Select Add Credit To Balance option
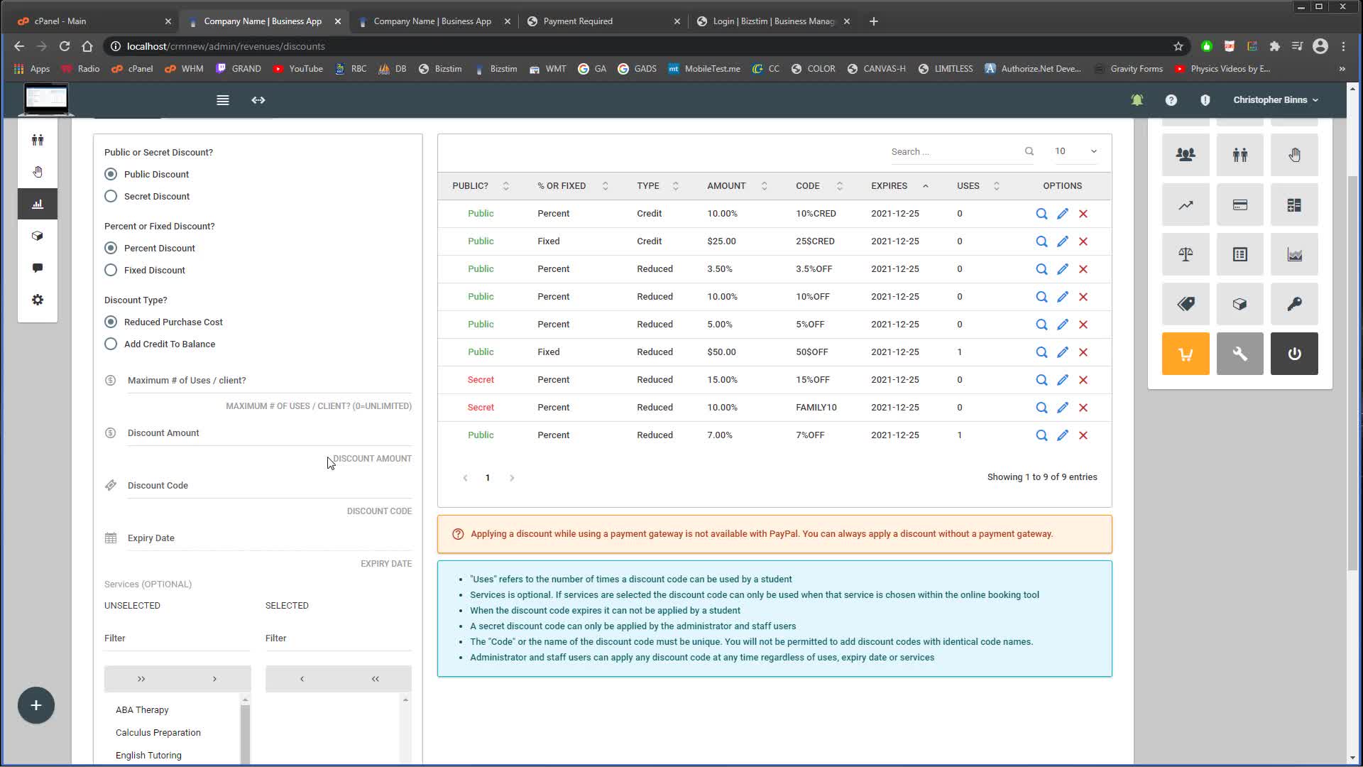Screen dimensions: 1363x767 pos(111,344)
